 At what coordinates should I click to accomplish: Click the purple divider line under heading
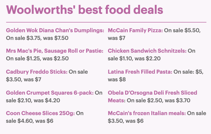point(106,22)
